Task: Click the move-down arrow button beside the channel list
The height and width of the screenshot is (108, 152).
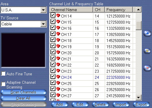Action: pyautogui.click(x=147, y=68)
